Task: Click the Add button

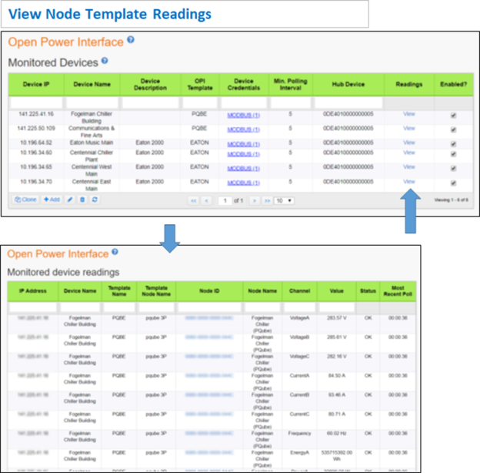Action: 52,200
